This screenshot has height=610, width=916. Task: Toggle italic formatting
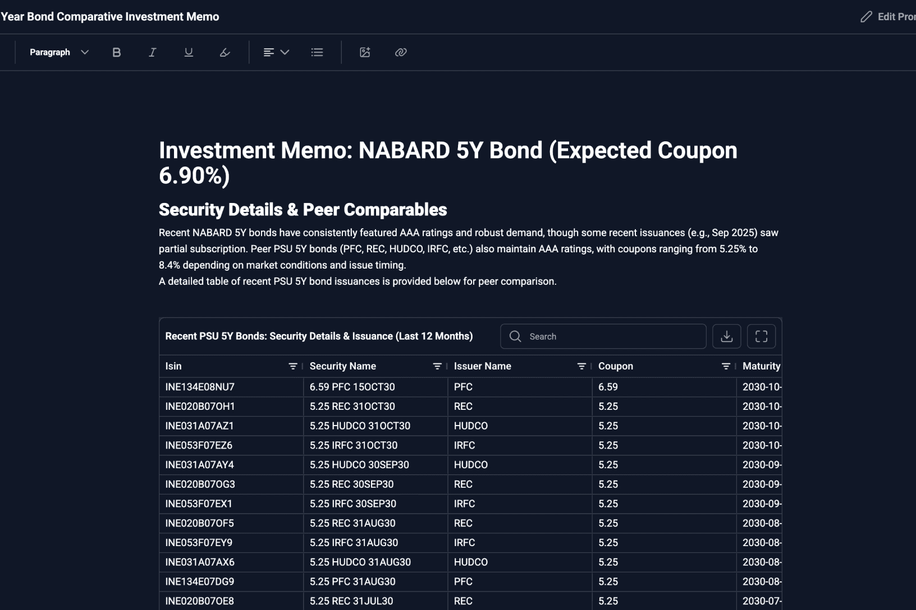[152, 52]
